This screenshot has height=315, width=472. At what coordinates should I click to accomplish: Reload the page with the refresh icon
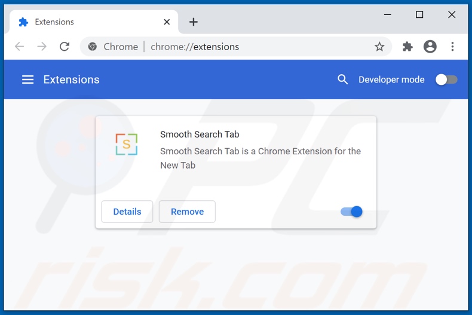click(x=65, y=47)
